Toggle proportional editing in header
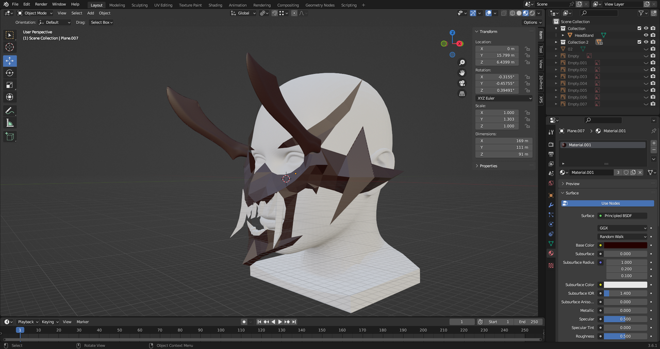The image size is (660, 349). (x=294, y=13)
